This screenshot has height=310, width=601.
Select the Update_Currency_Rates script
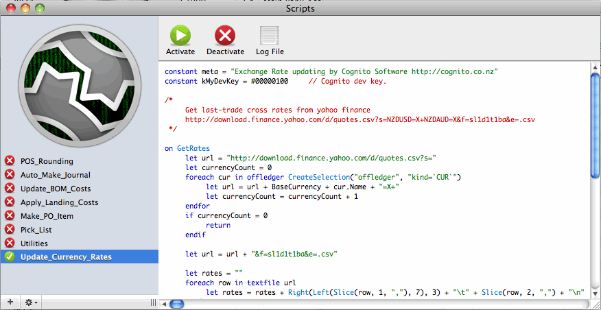coord(80,257)
